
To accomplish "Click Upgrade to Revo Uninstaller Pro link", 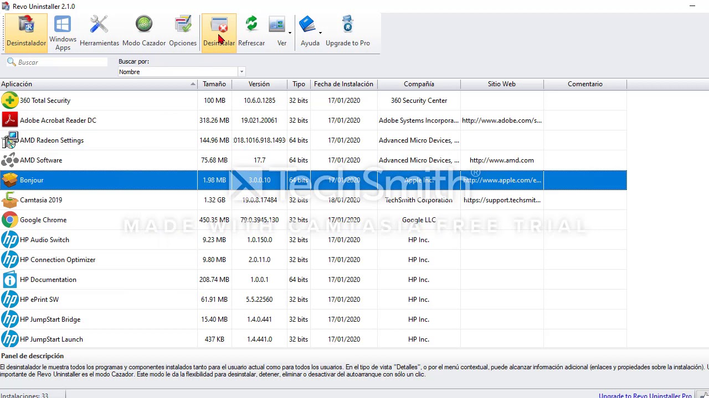I will [x=645, y=395].
